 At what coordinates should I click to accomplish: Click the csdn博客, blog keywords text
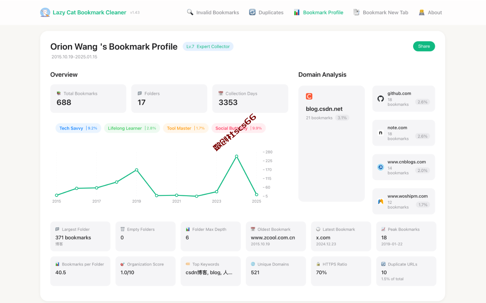[209, 272]
